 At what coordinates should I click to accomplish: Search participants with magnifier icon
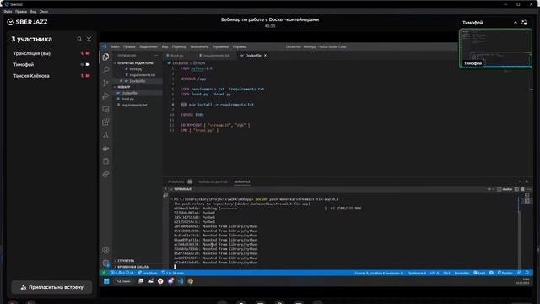[79, 39]
